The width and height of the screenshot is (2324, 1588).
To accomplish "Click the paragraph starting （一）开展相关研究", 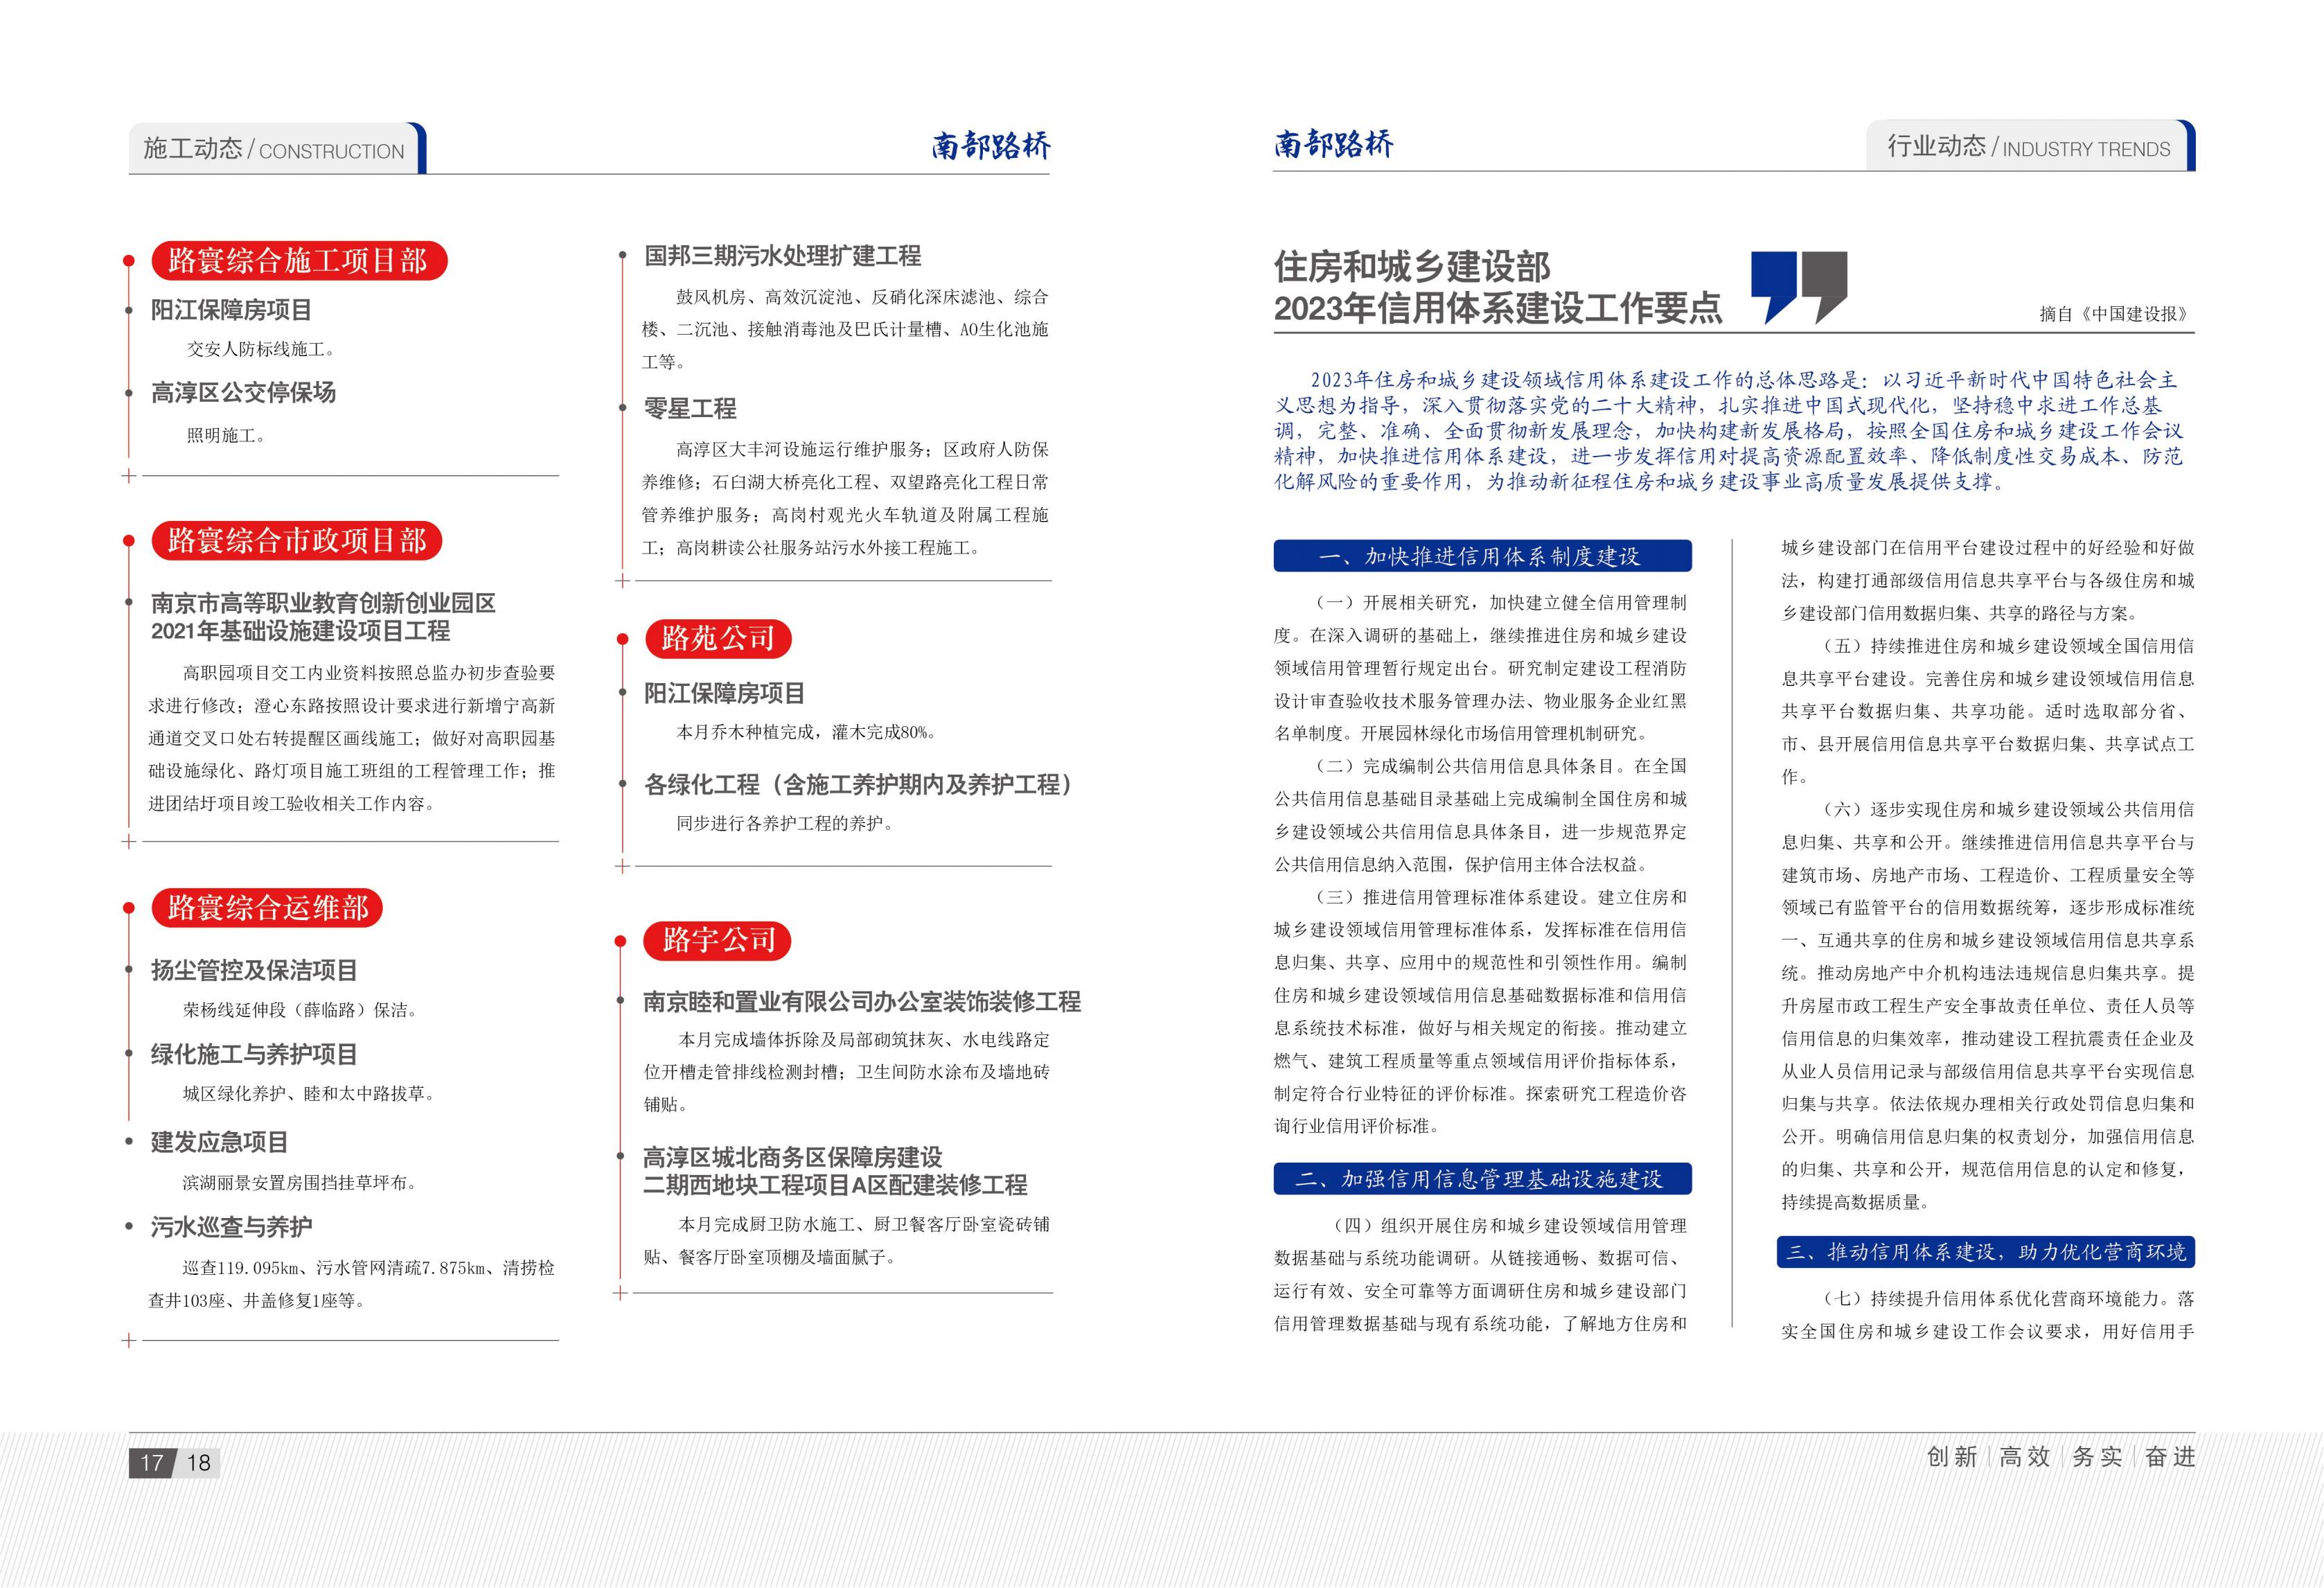I will (1481, 668).
